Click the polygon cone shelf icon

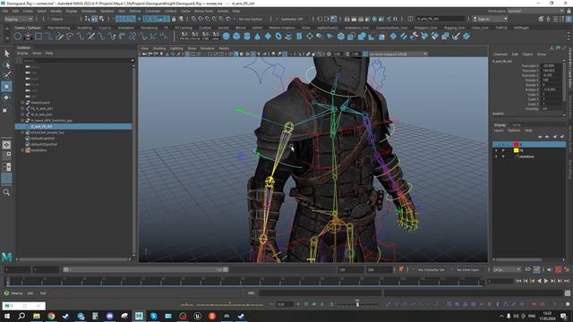(x=257, y=36)
